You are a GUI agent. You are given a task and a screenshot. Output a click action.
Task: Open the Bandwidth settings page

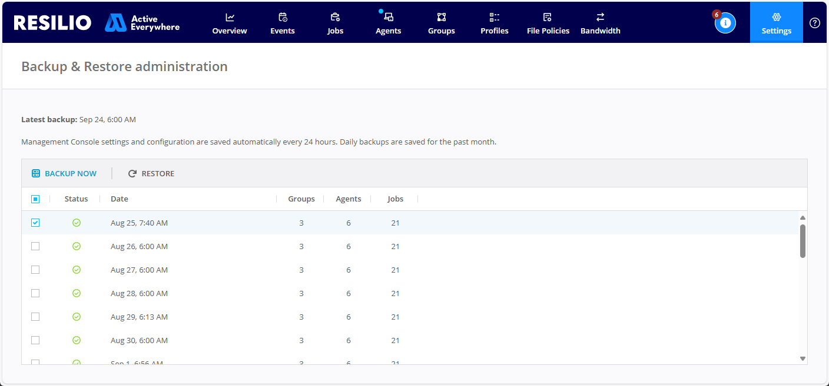click(600, 24)
